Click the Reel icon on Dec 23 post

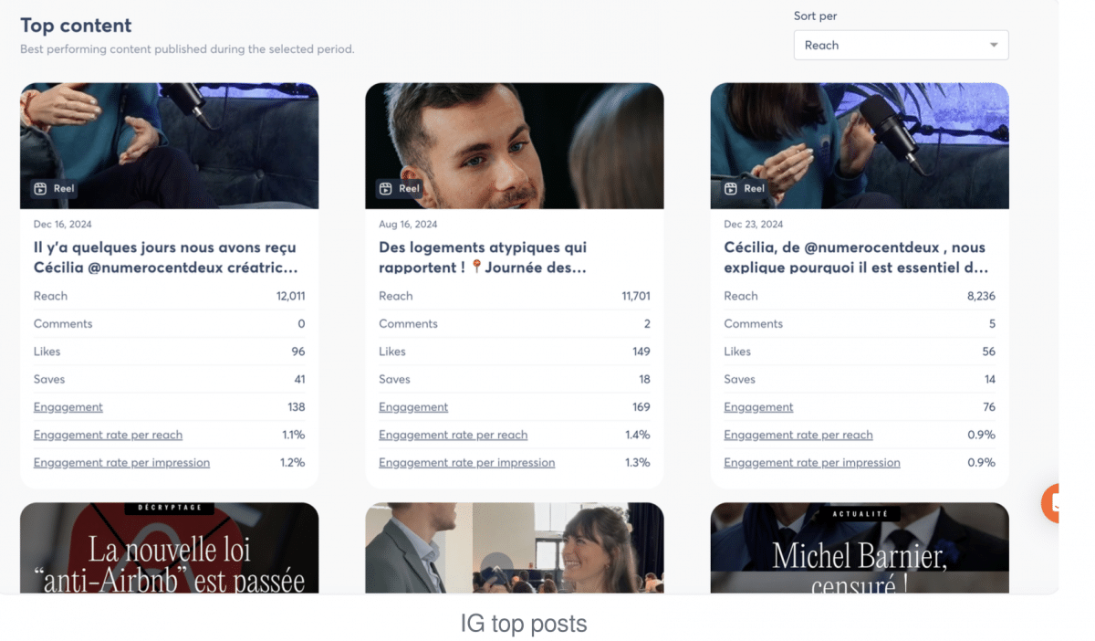tap(730, 189)
